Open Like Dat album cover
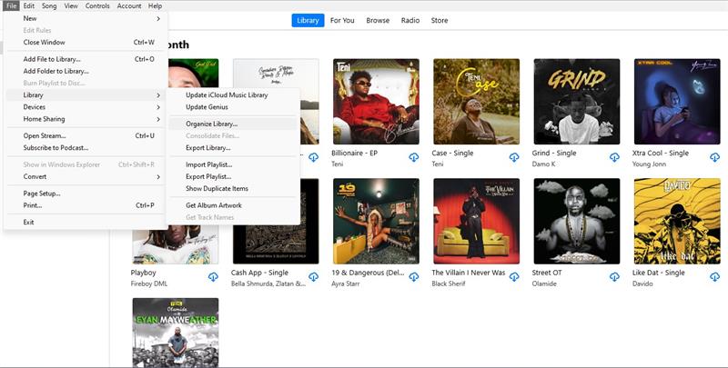 [677, 221]
